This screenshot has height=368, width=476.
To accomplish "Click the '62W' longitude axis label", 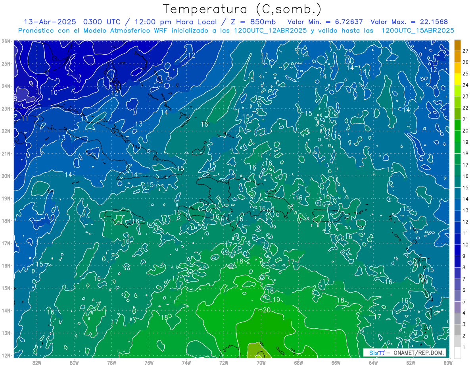I will click(410, 362).
